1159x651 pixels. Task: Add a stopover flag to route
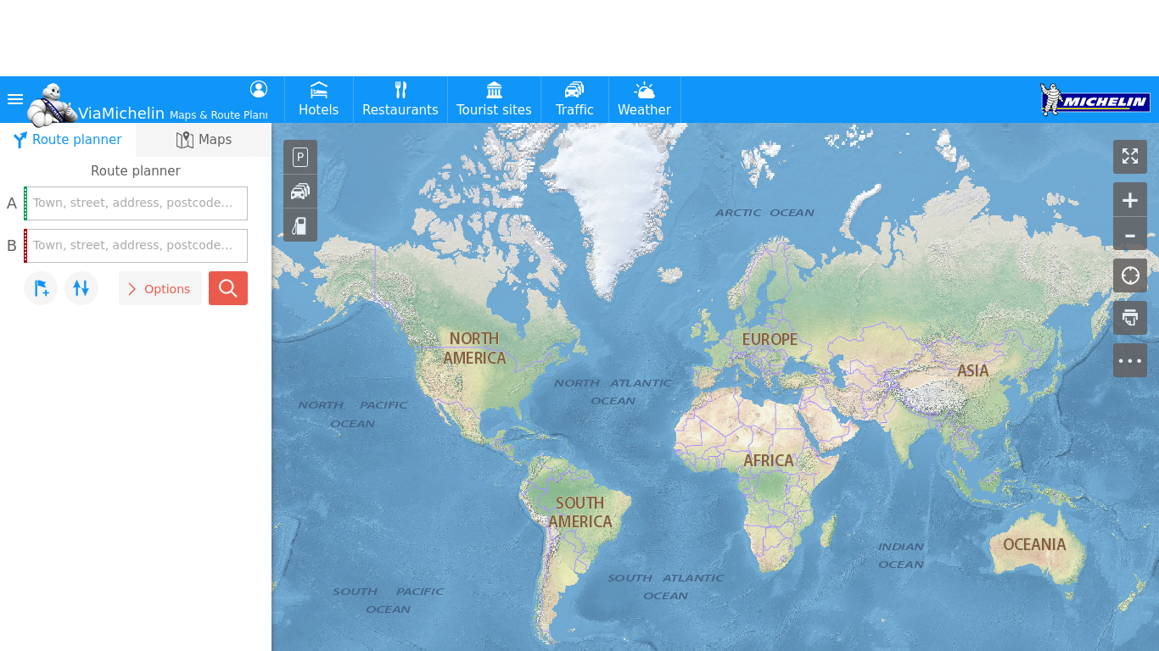pyautogui.click(x=41, y=288)
